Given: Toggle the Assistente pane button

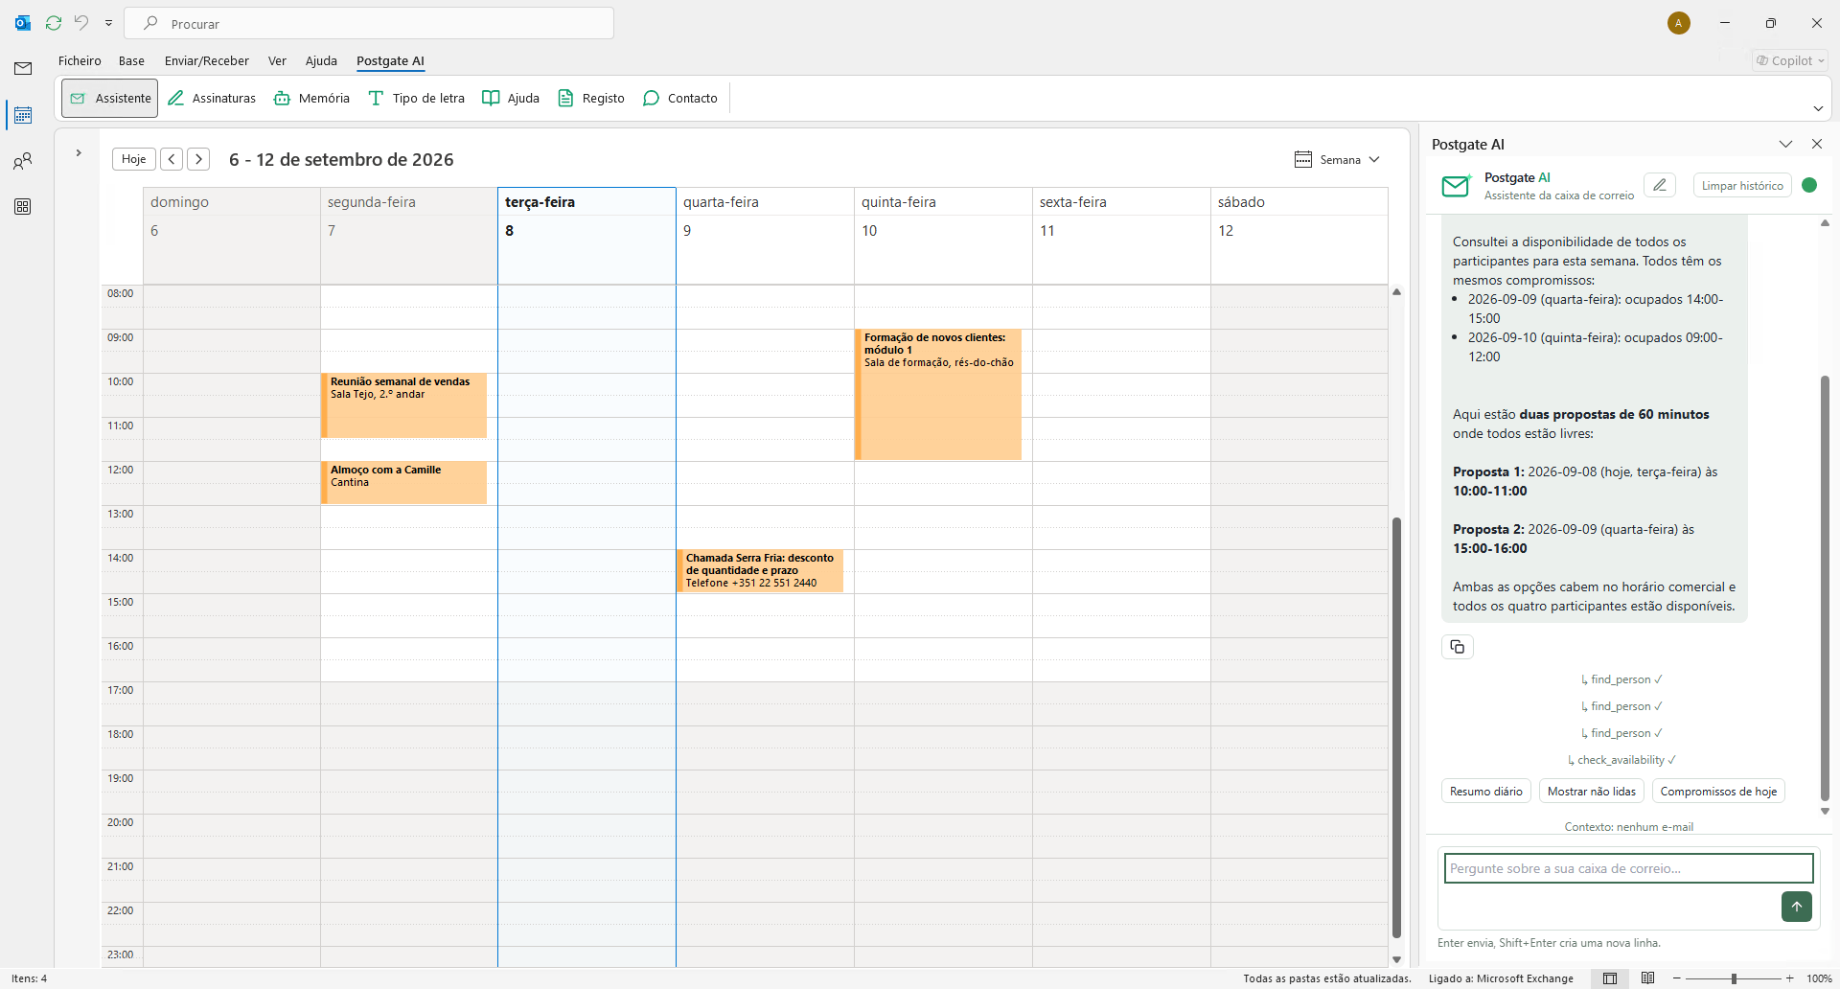Looking at the screenshot, I should click(110, 98).
